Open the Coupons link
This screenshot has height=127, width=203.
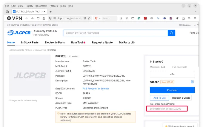[185, 25]
